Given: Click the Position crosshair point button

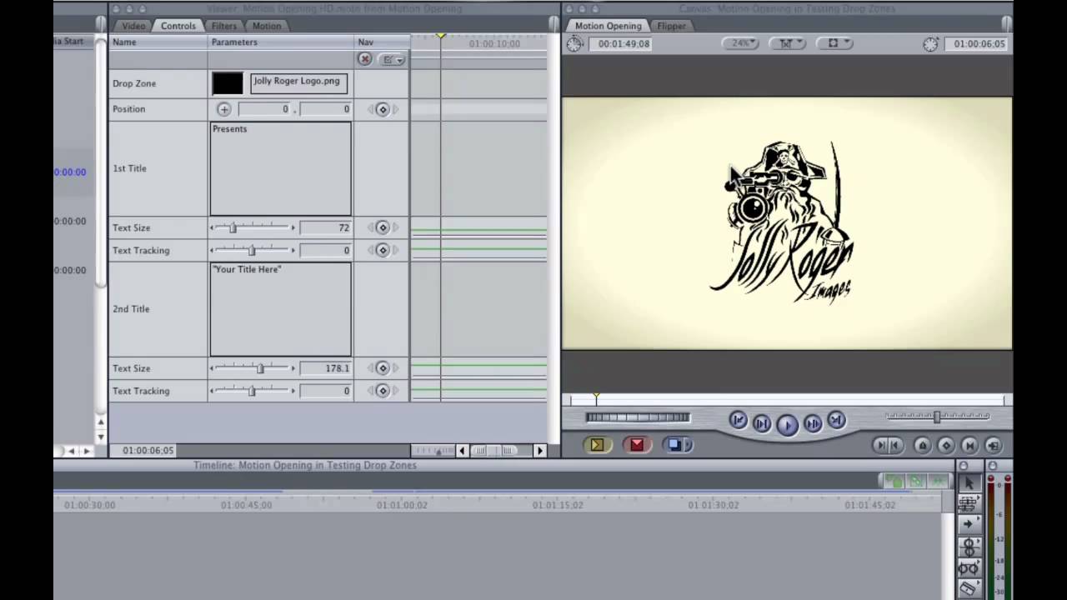Looking at the screenshot, I should pos(223,109).
